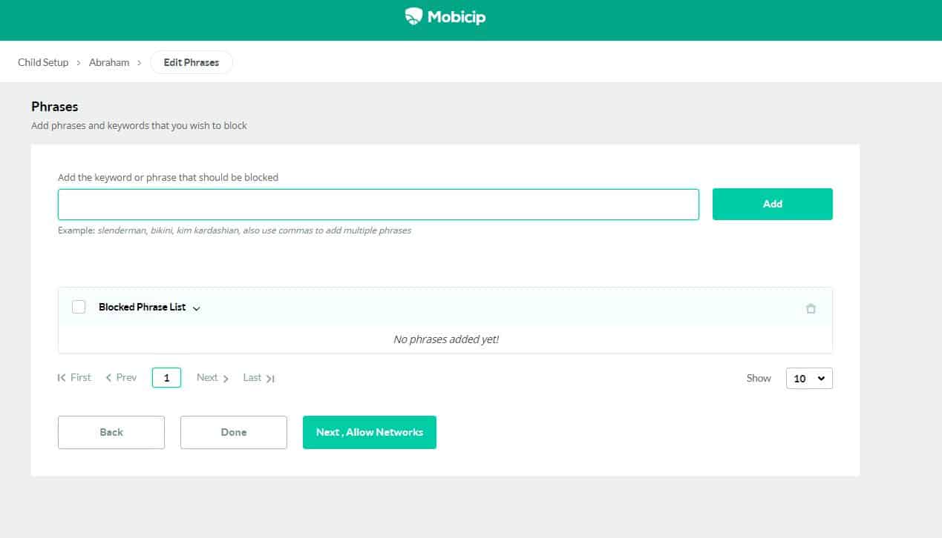Click the trash icon in Blocked Phrase List header
Image resolution: width=942 pixels, height=538 pixels.
(811, 308)
